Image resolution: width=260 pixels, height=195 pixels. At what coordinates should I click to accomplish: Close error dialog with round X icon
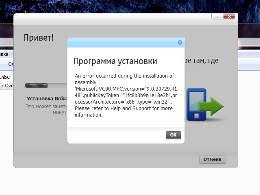click(180, 42)
